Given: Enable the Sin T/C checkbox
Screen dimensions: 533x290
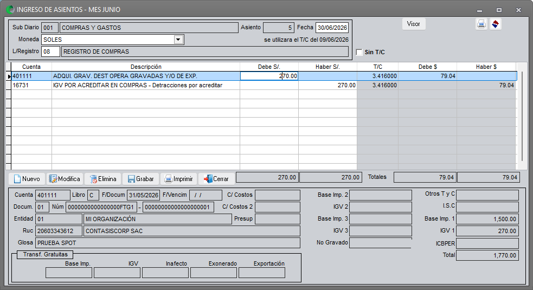Looking at the screenshot, I should pos(359,52).
